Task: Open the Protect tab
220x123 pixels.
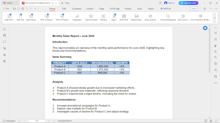Action: (128, 9)
